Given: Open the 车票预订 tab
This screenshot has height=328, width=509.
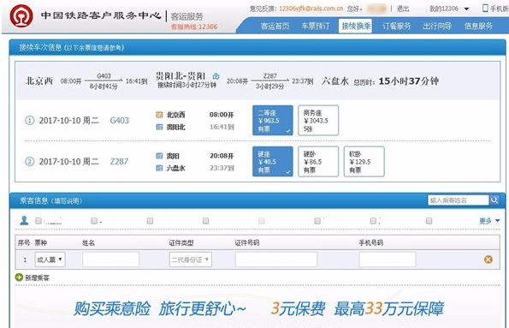Looking at the screenshot, I should (316, 26).
